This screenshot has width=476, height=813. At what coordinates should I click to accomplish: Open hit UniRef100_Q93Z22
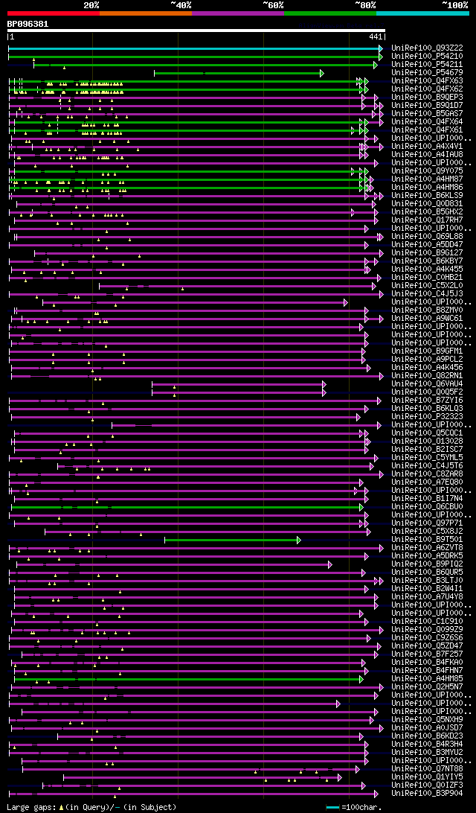(x=428, y=48)
